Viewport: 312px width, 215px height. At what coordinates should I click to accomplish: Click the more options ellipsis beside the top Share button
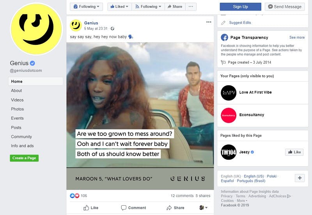(x=191, y=7)
